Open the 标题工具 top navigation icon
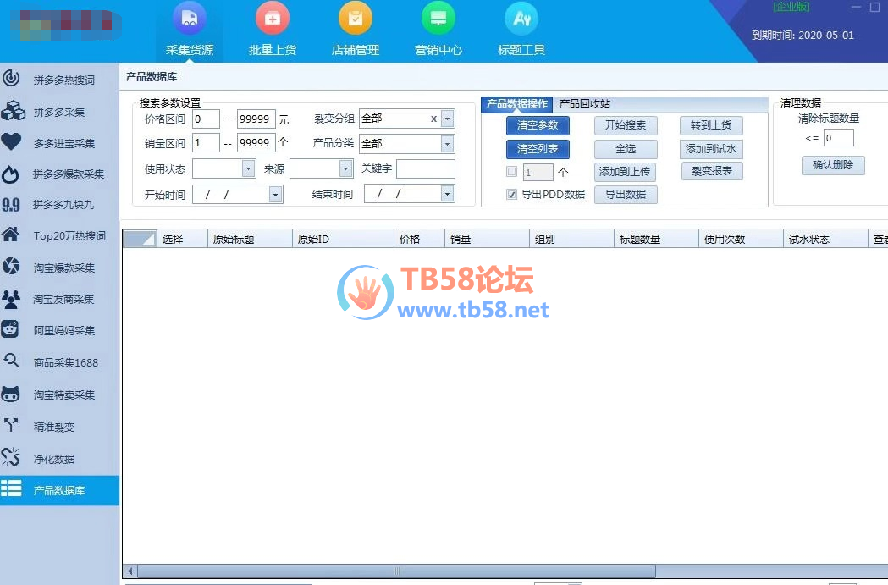 (x=521, y=19)
